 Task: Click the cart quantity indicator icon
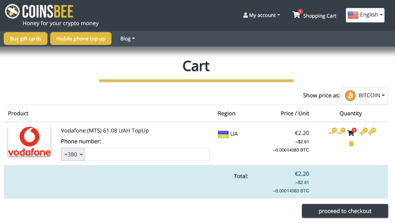pos(351,132)
